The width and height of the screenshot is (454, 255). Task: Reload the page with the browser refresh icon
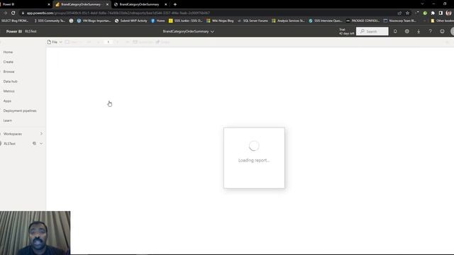pos(13,13)
